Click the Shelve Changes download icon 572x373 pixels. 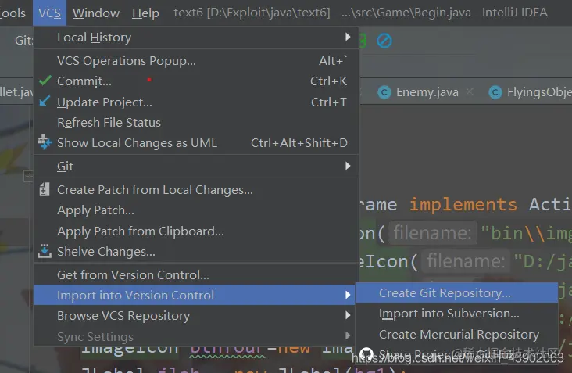44,251
